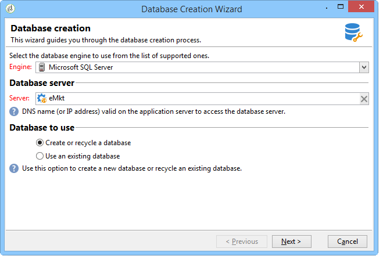
Task: Click the red Engine label
Action: point(20,67)
